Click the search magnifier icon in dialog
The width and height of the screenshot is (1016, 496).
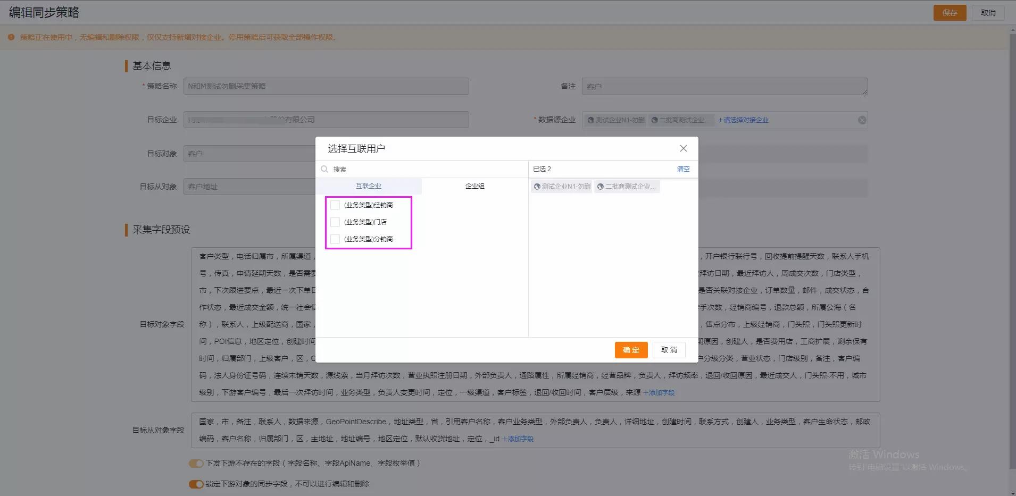[324, 169]
